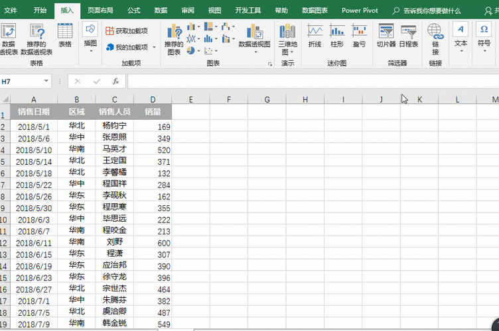Open the Charts group dialog launcher
The image size is (499, 331).
270,64
